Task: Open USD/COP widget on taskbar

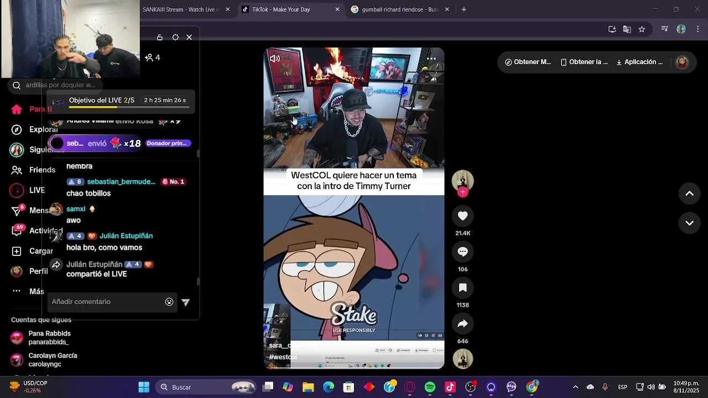Action: coord(28,386)
